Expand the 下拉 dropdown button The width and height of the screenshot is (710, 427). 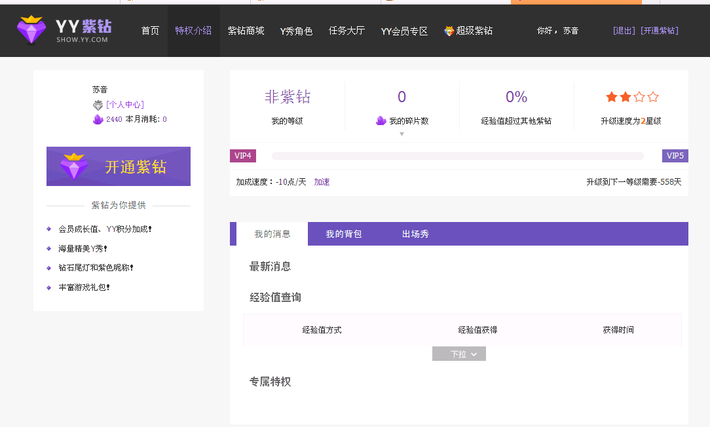tap(458, 354)
